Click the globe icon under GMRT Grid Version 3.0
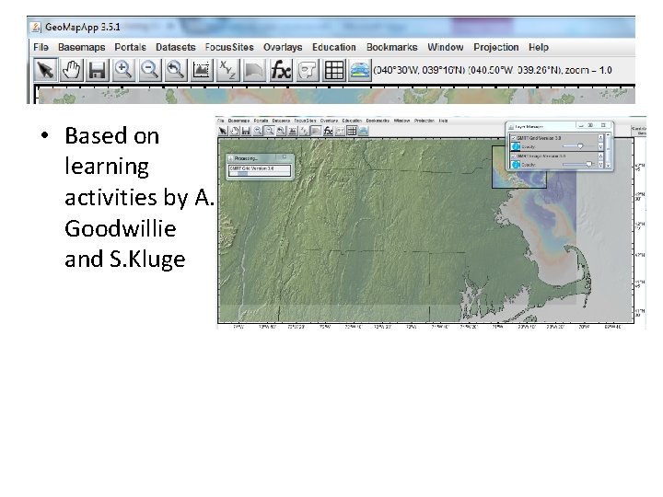The image size is (663, 497). pyautogui.click(x=516, y=146)
